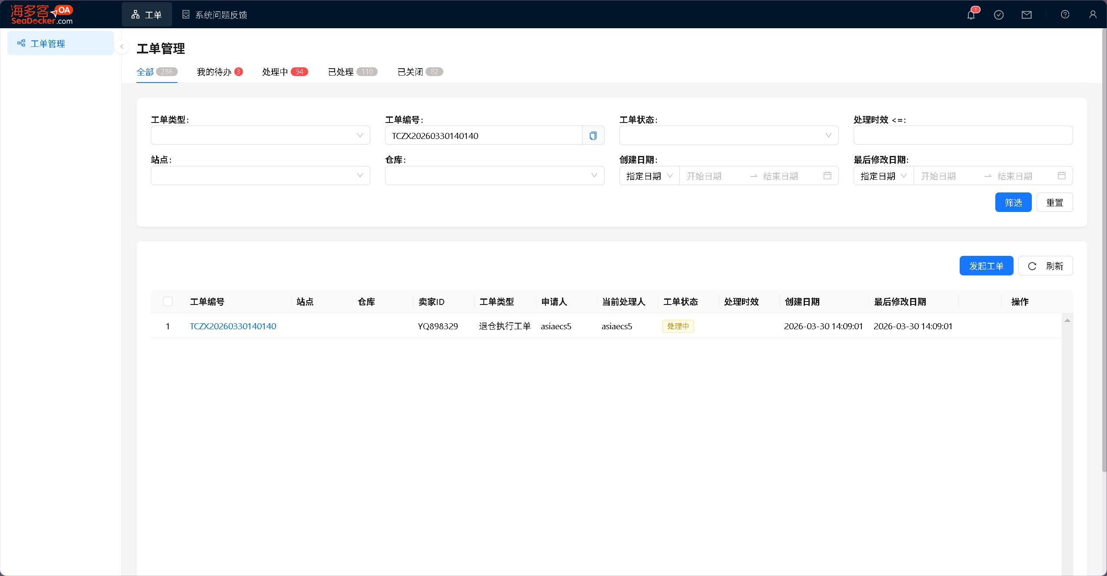Expand the 工单类型 dropdown
Screen dimensions: 1107x576
tap(260, 136)
